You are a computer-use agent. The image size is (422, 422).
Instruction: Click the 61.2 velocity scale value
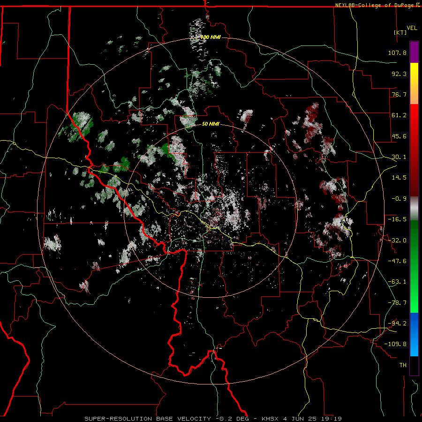pos(399,115)
